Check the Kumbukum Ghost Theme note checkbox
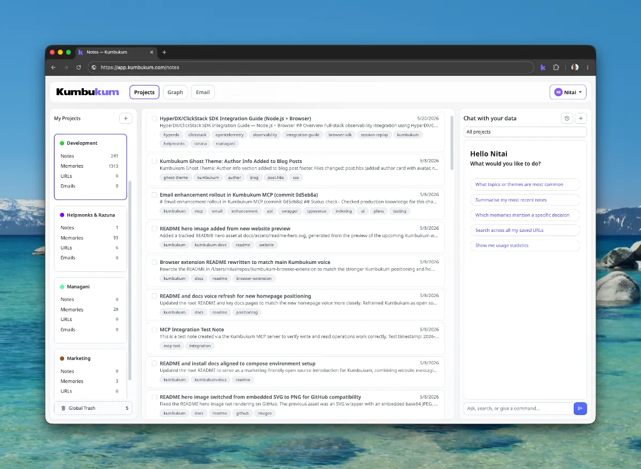The height and width of the screenshot is (469, 641). pyautogui.click(x=154, y=161)
